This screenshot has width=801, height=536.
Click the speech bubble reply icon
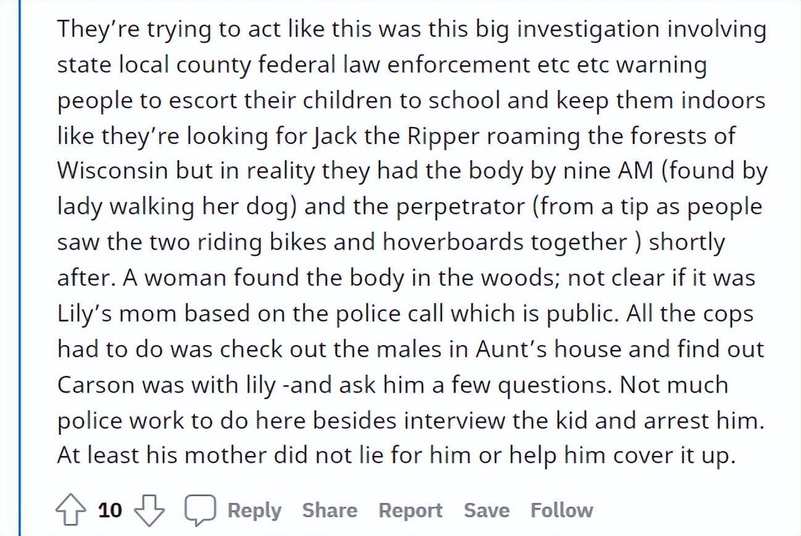click(x=200, y=511)
